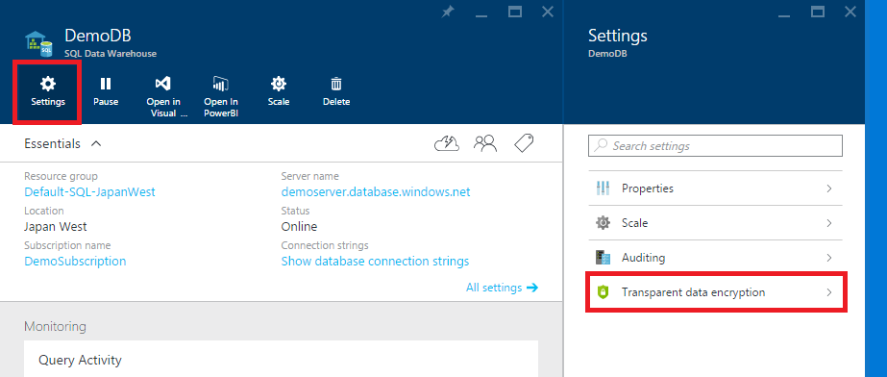
Task: Delete the DemoDB database
Action: [336, 92]
